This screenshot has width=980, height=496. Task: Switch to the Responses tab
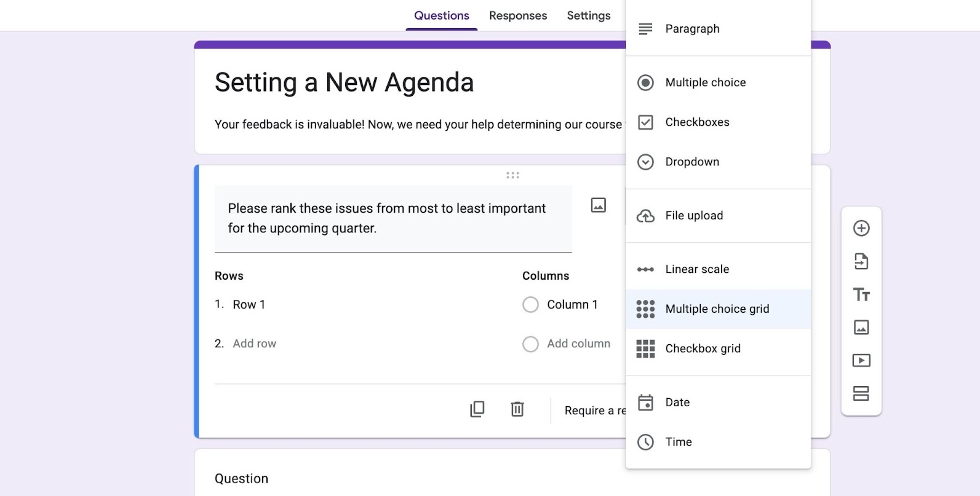[518, 16]
